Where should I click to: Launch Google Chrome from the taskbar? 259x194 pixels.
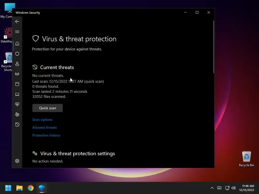coord(31,188)
